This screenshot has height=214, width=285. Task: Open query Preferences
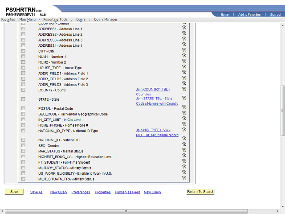pos(81,192)
